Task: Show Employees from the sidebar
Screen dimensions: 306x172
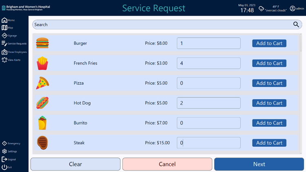Action: pos(14,52)
